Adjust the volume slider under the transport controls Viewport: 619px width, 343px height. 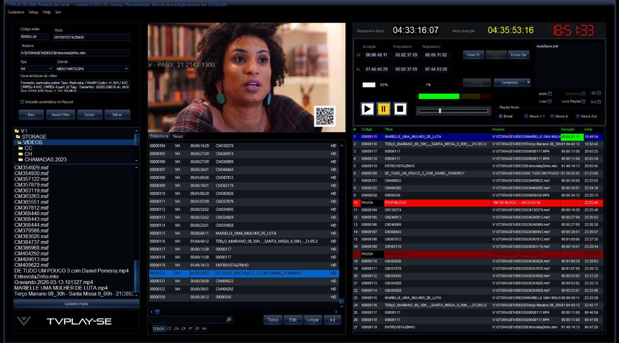coord(439,111)
